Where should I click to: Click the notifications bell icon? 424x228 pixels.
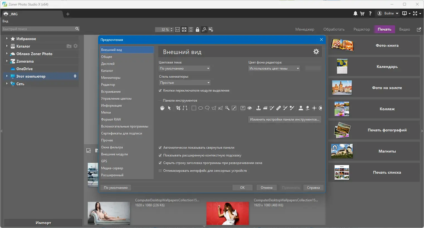point(355,13)
